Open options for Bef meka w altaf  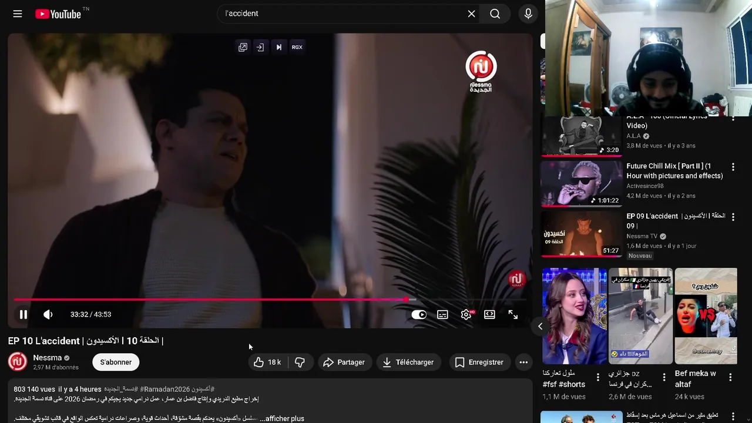coord(730,377)
